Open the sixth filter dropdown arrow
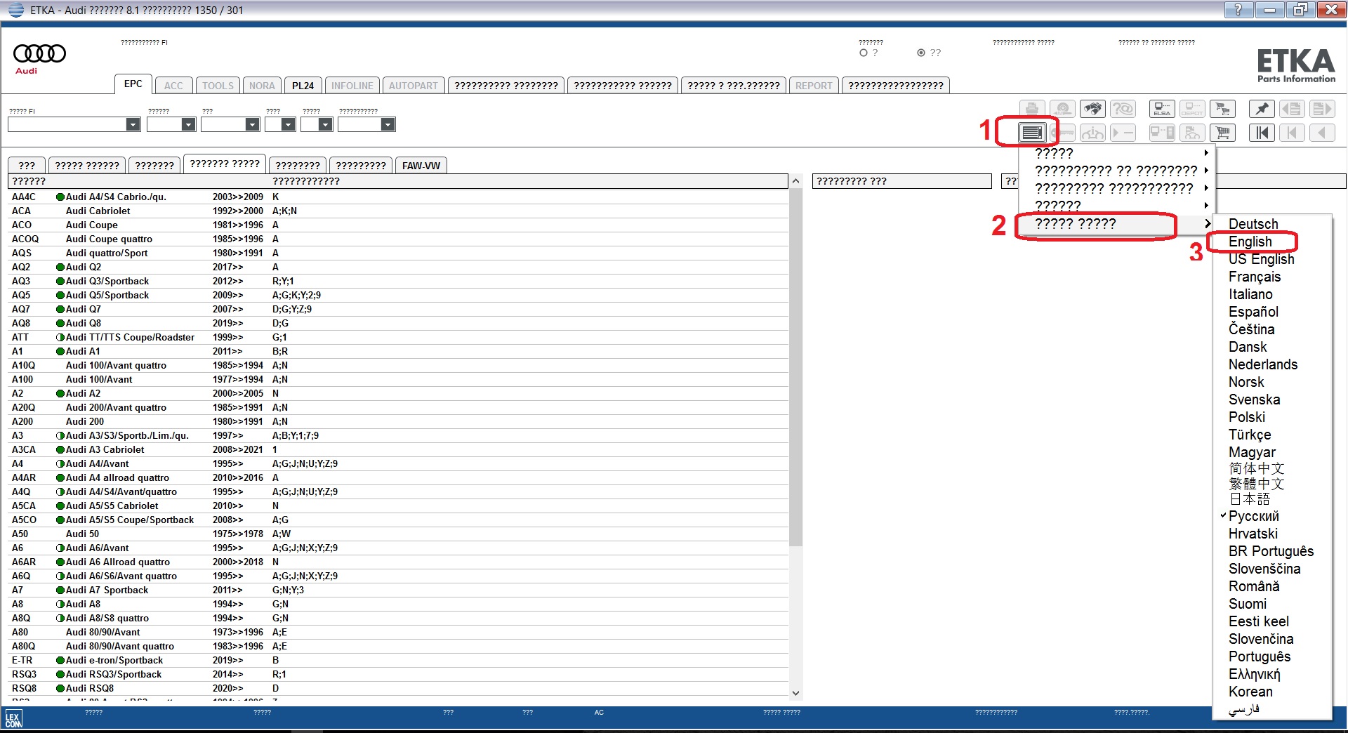Image resolution: width=1348 pixels, height=733 pixels. (x=388, y=124)
